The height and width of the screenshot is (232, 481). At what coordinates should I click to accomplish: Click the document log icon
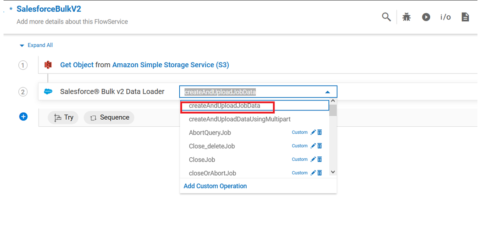[x=465, y=17]
